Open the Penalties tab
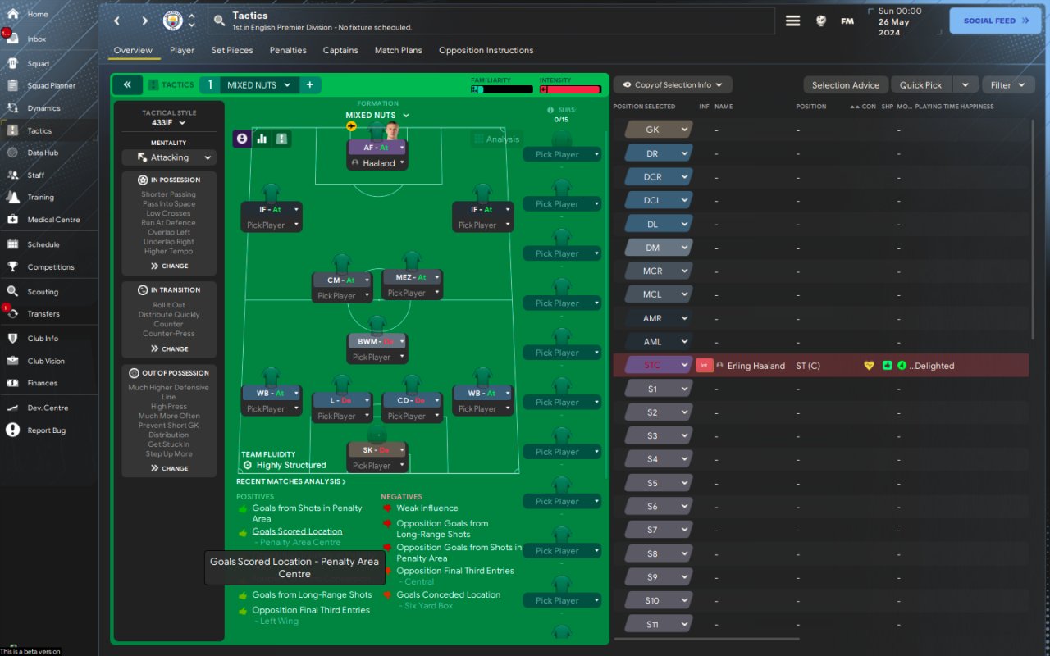 coord(288,50)
